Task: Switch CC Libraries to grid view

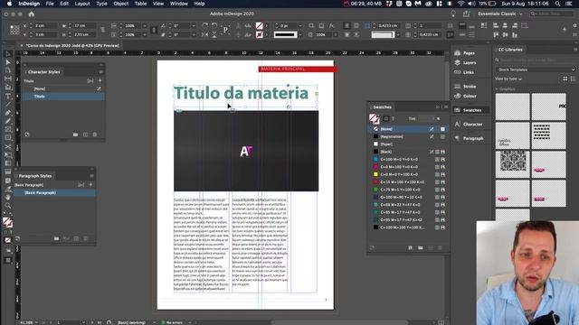Action: click(565, 79)
